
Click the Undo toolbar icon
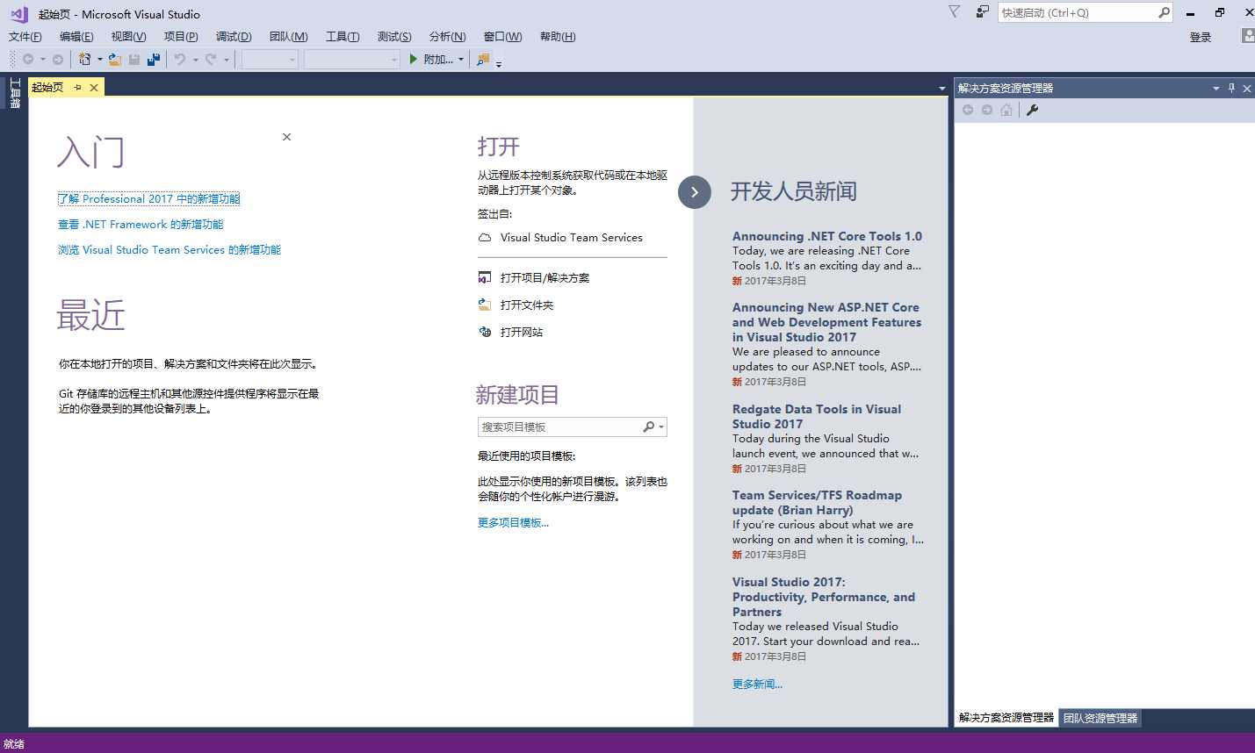pyautogui.click(x=180, y=60)
